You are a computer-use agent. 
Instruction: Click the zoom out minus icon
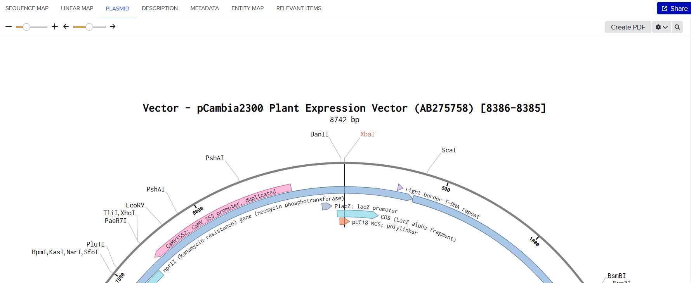tap(9, 27)
